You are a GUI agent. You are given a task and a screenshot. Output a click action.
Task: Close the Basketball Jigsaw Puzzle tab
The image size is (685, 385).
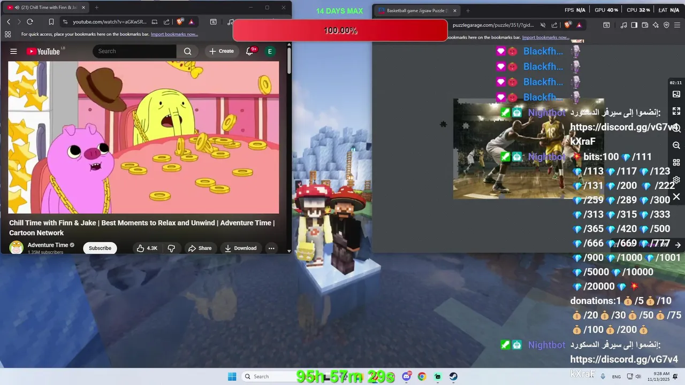pos(455,10)
